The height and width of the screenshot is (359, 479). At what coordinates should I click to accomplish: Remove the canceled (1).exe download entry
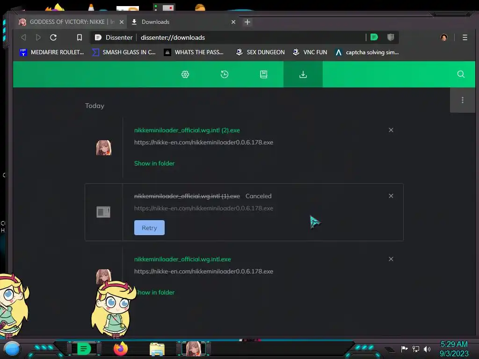coord(391,196)
